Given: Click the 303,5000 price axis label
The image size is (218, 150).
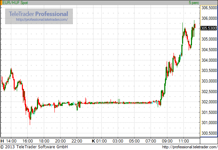Looking at the screenshot, I should [209, 71].
